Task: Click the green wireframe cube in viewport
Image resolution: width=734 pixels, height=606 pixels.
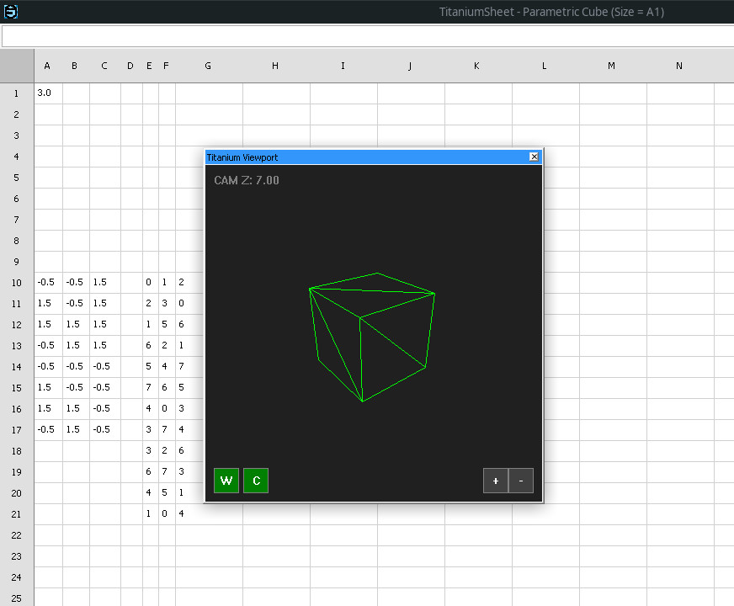Action: 372,337
